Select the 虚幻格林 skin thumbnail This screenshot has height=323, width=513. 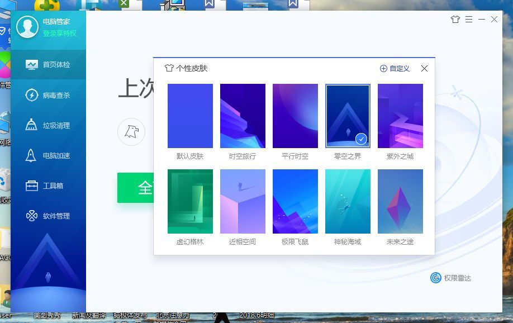click(190, 201)
